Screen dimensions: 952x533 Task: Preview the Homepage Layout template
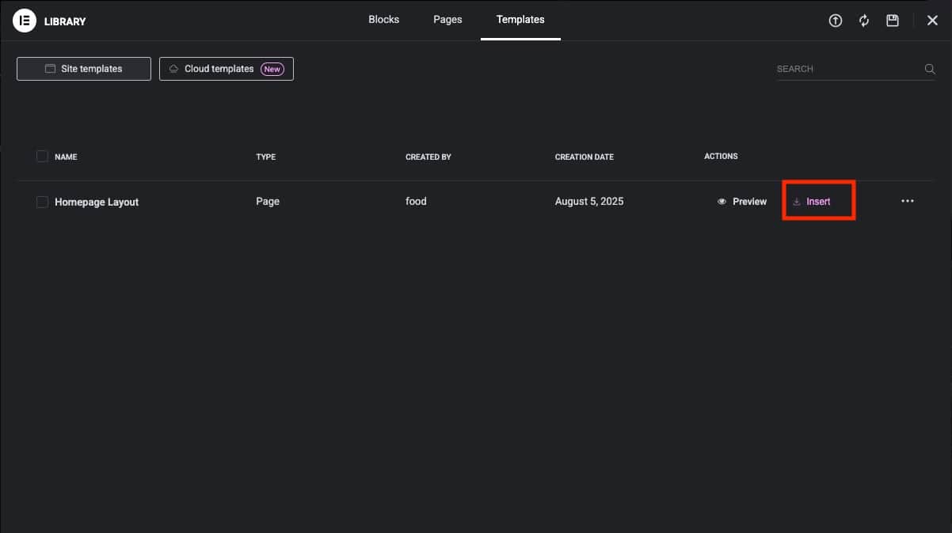click(742, 202)
